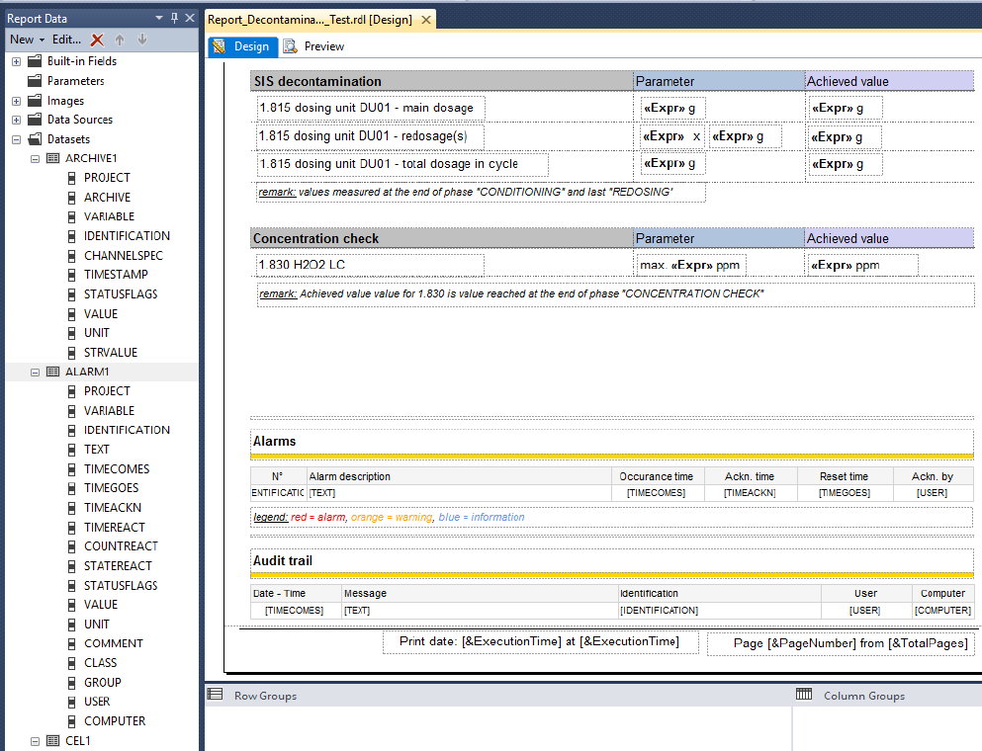The image size is (982, 751).
Task: Pin the Report Data panel
Action: [175, 18]
